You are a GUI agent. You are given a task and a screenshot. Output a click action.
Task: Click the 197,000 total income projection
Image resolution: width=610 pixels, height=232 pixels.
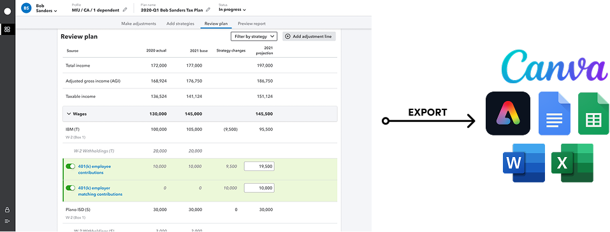265,65
